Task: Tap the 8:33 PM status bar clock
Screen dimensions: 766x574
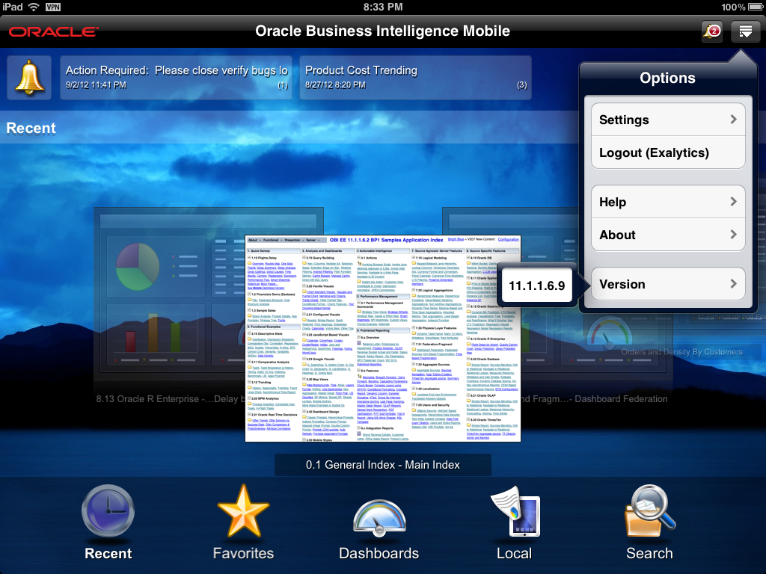Action: [383, 7]
